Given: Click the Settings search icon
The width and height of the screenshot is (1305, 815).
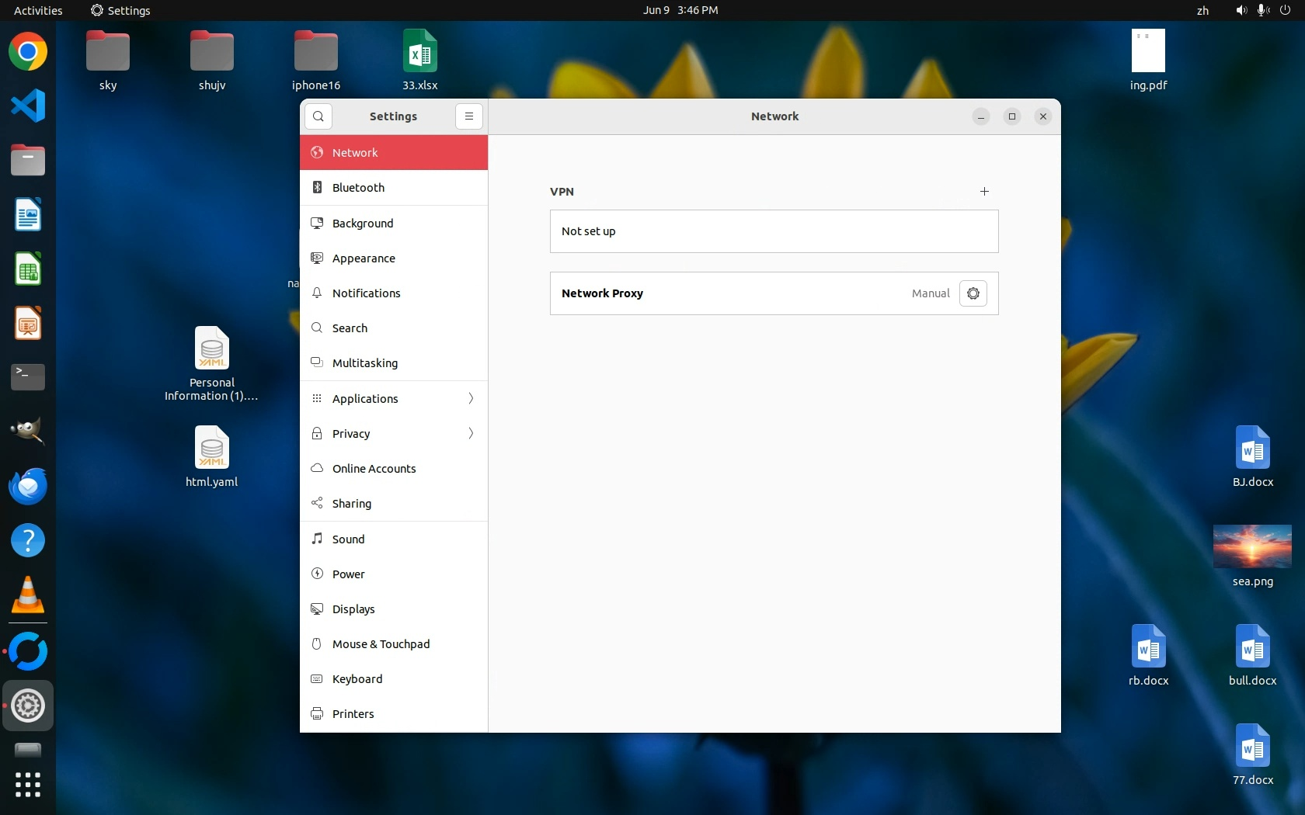Looking at the screenshot, I should tap(318, 116).
